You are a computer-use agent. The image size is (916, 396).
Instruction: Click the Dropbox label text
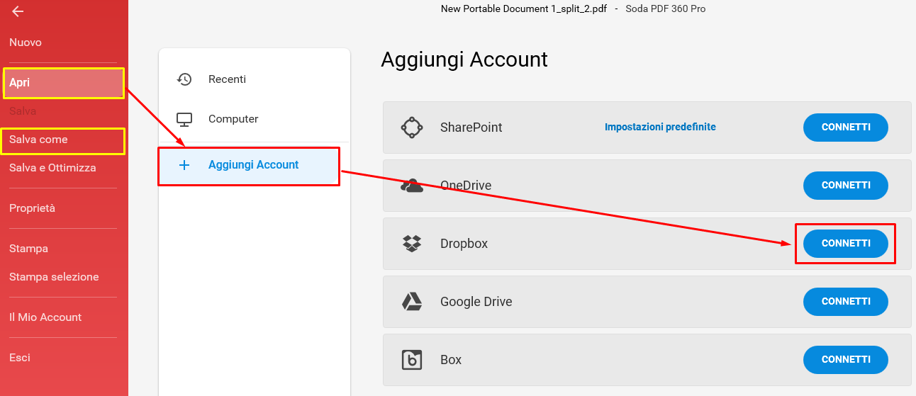[x=464, y=244]
